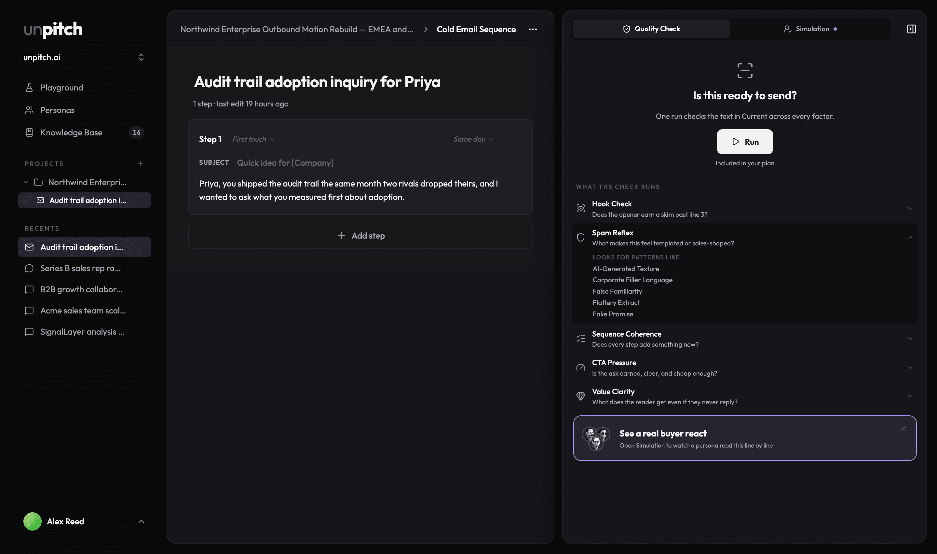Open the Knowledge Base
Screen dimensions: 937x554
click(84, 132)
